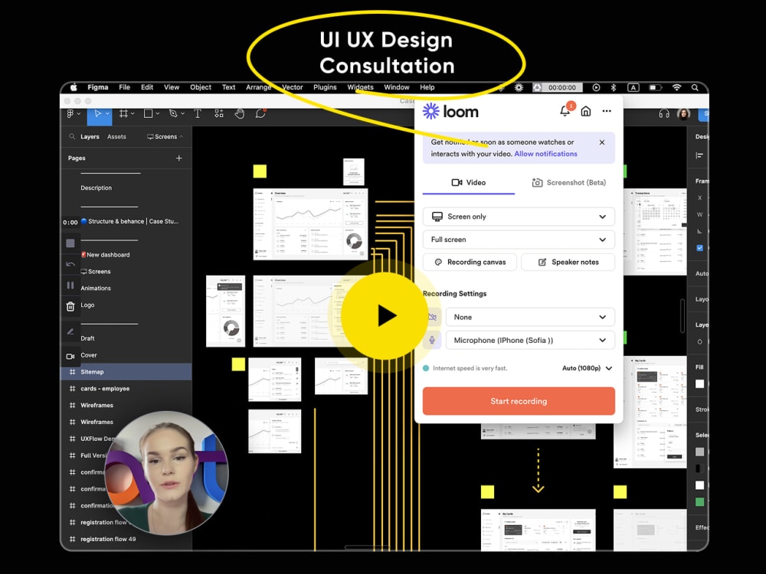Click Allow notifications link

tap(545, 154)
